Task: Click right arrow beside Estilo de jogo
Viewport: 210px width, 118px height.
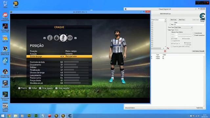Action: pos(63,56)
